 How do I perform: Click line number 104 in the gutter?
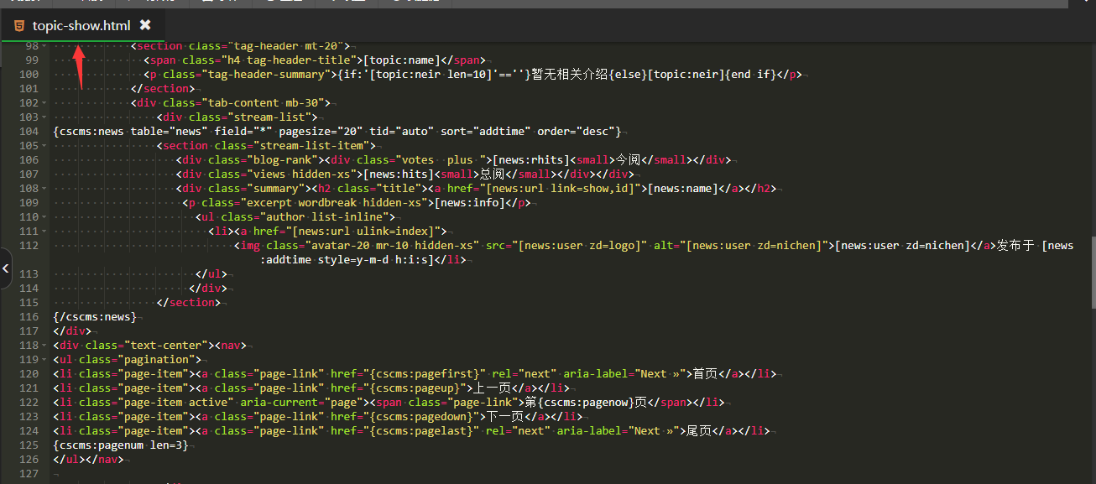point(29,132)
